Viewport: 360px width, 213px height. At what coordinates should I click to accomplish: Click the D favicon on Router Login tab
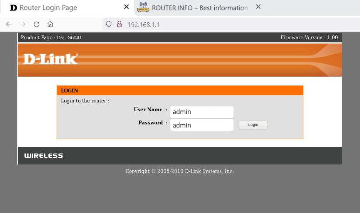(13, 8)
